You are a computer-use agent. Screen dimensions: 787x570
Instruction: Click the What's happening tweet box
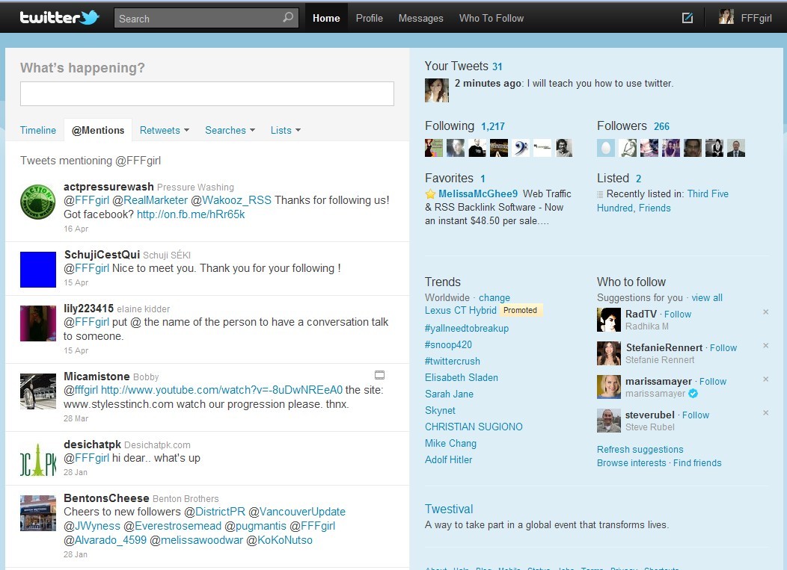click(207, 93)
